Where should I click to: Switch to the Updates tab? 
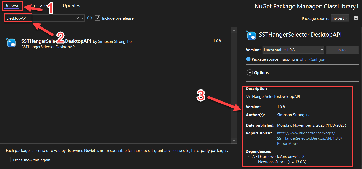[x=71, y=5]
